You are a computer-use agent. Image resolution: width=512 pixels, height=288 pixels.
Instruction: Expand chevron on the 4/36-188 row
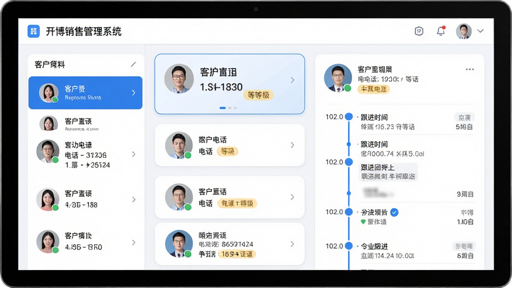point(133,199)
